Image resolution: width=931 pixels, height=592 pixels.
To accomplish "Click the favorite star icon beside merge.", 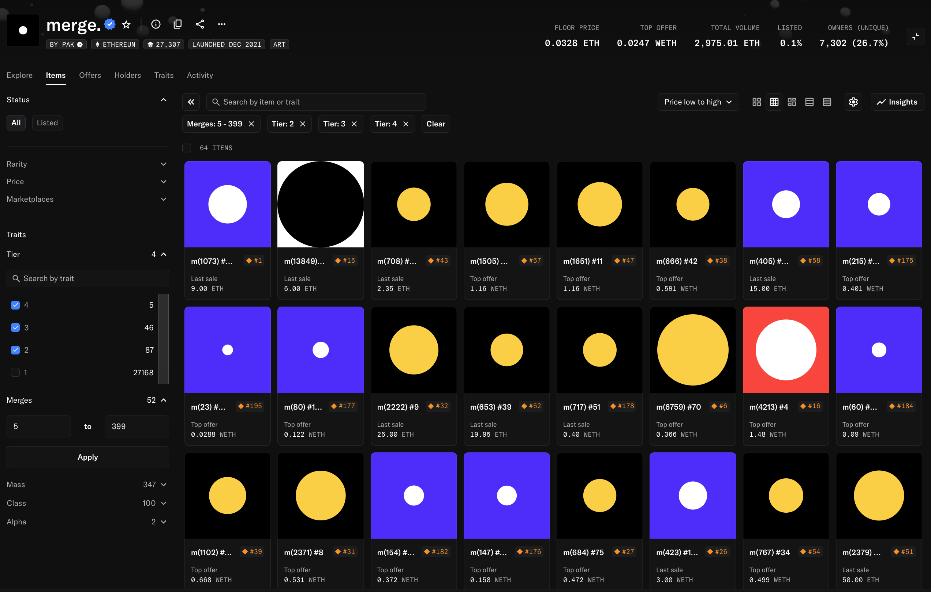I will click(126, 24).
